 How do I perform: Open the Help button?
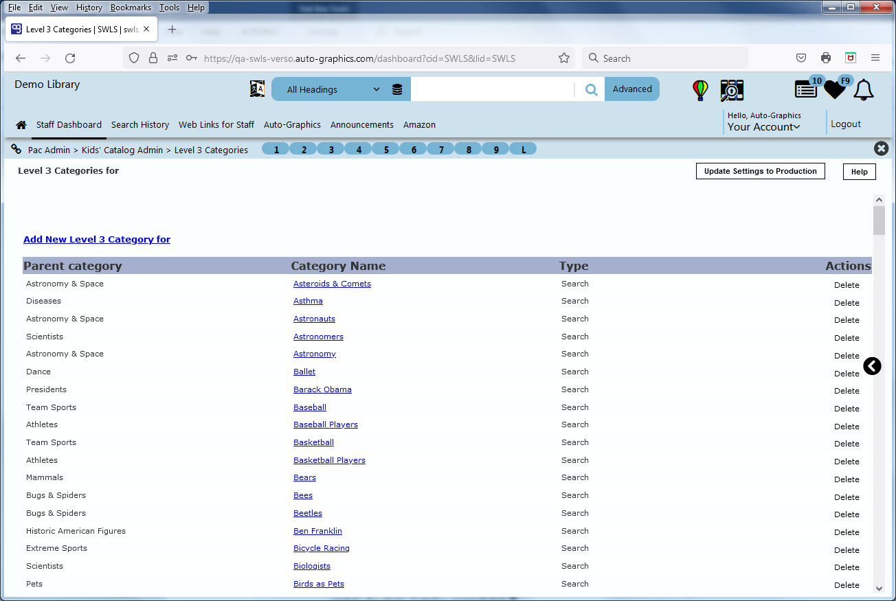(860, 172)
